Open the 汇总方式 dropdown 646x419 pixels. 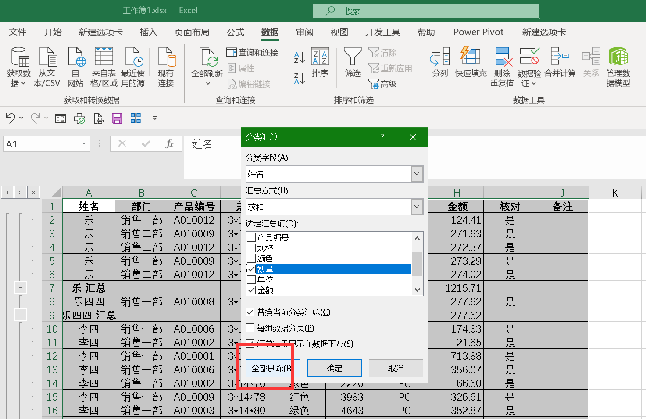click(x=417, y=207)
